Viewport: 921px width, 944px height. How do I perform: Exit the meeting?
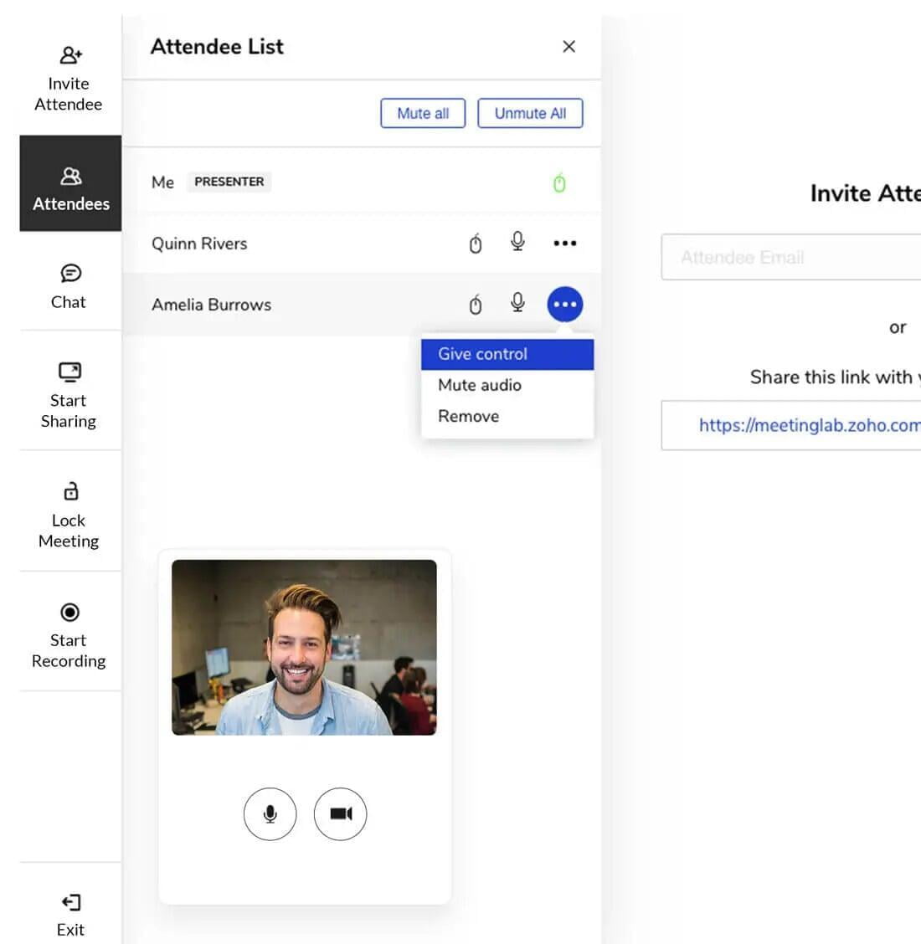[70, 913]
